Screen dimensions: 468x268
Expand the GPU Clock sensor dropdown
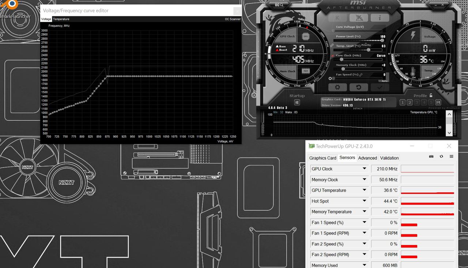point(365,169)
